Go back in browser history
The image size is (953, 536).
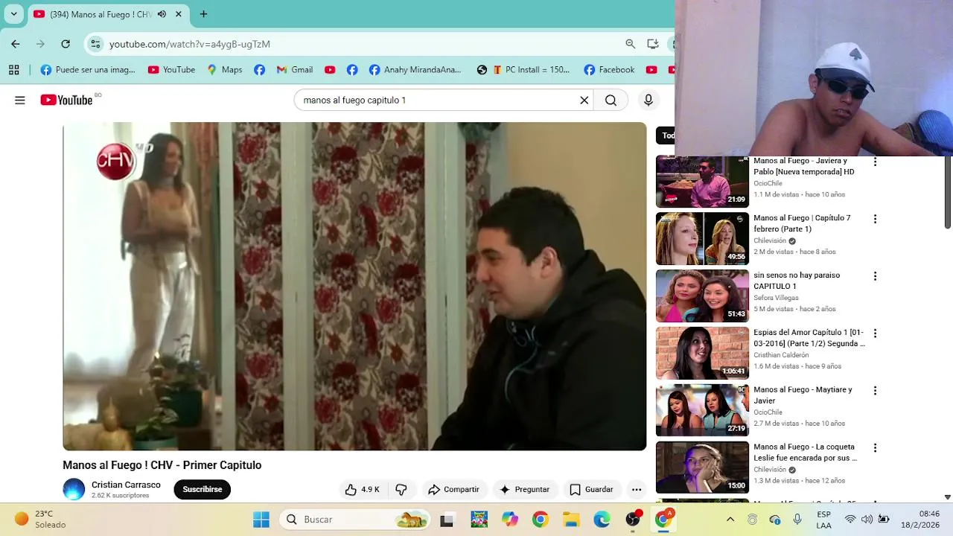point(16,44)
